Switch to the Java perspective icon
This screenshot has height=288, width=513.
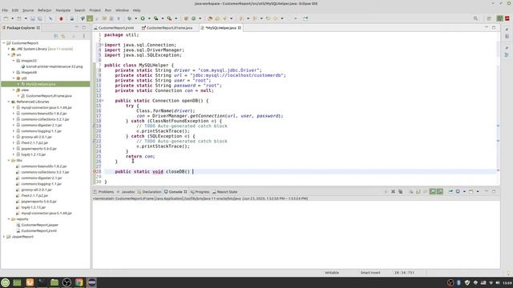(500, 18)
